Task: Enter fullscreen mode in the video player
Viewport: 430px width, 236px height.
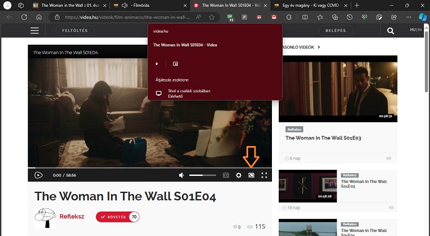Action: (264, 175)
